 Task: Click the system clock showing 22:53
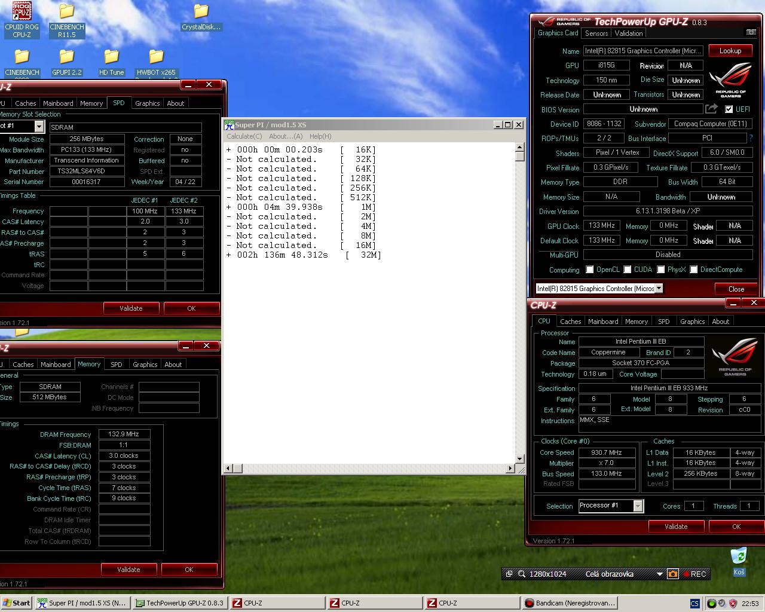click(x=750, y=603)
